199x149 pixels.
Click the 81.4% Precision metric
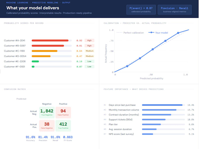point(43,139)
